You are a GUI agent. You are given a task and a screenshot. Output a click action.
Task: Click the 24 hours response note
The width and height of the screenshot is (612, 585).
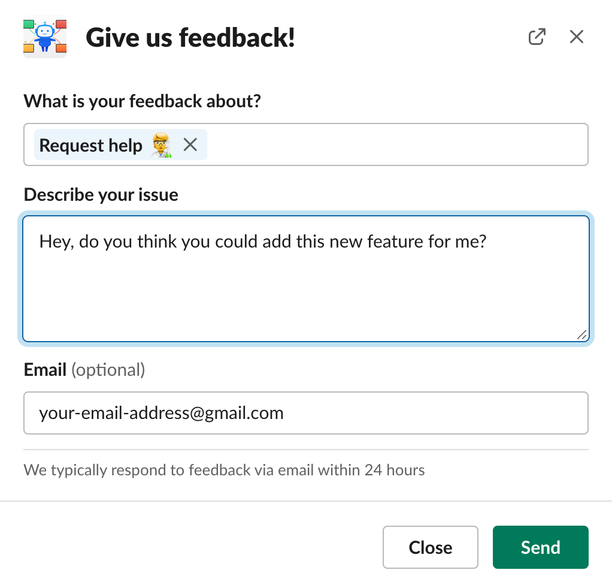[224, 470]
